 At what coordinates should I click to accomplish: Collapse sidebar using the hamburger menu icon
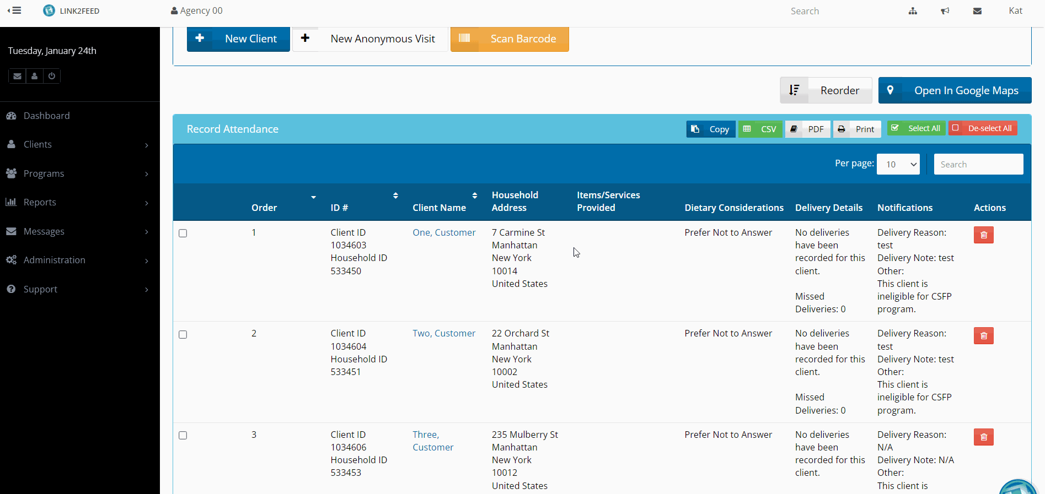click(x=15, y=10)
